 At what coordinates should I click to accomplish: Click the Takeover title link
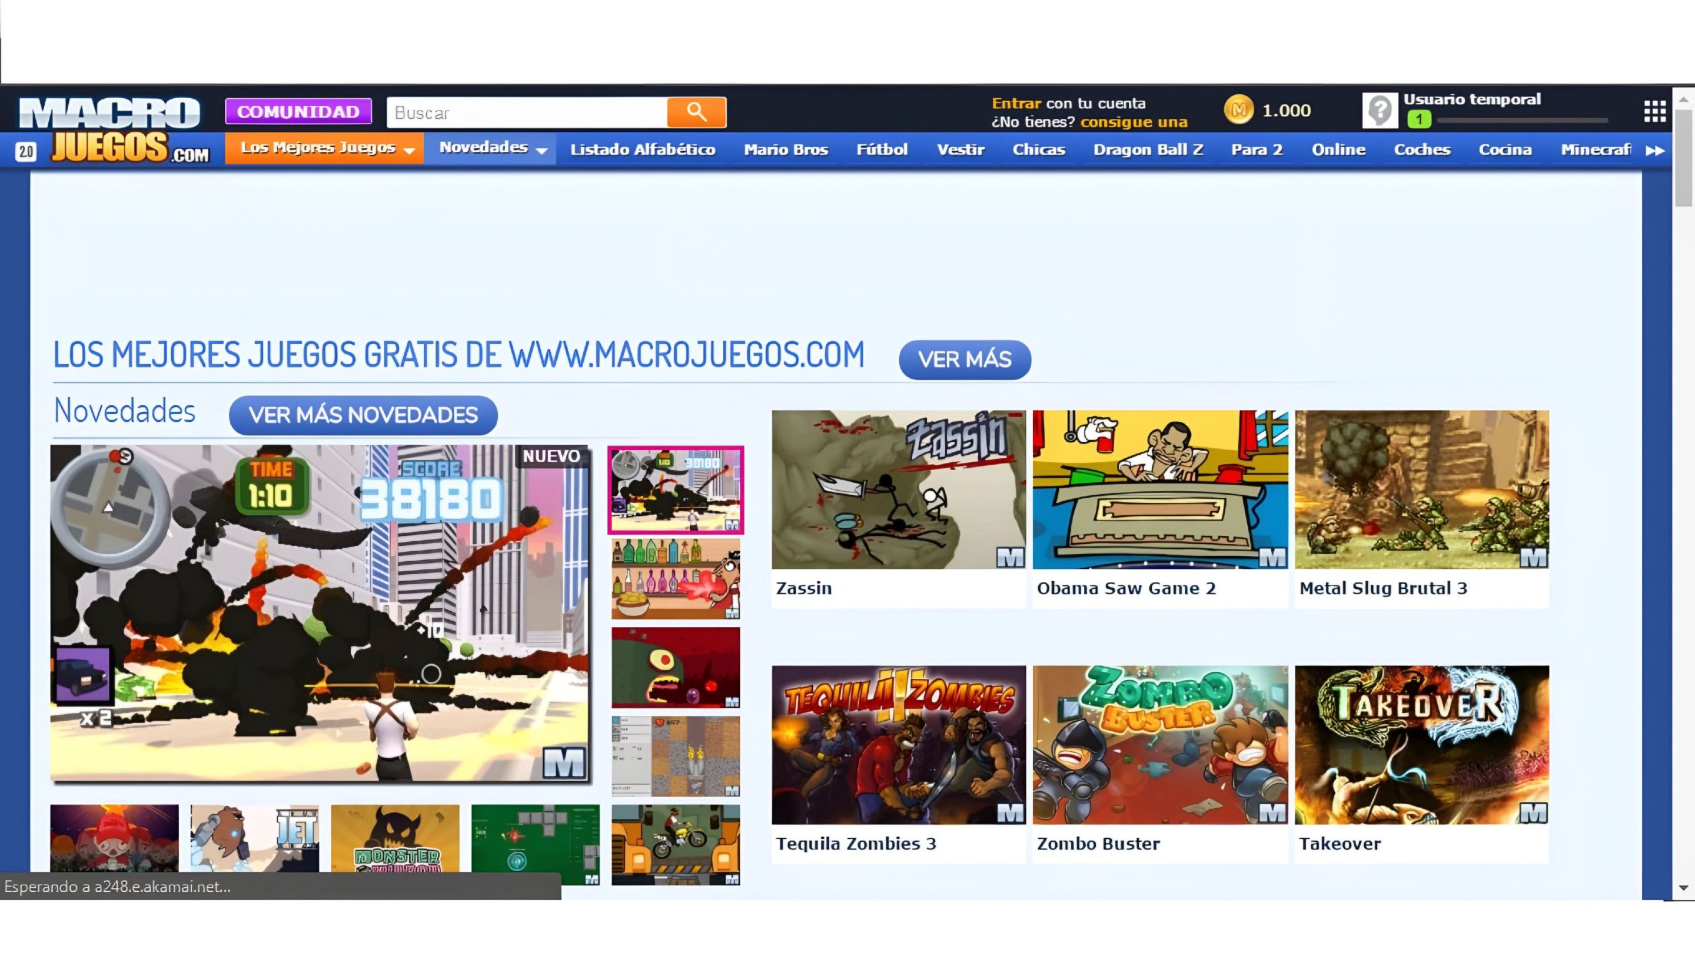[x=1340, y=844]
